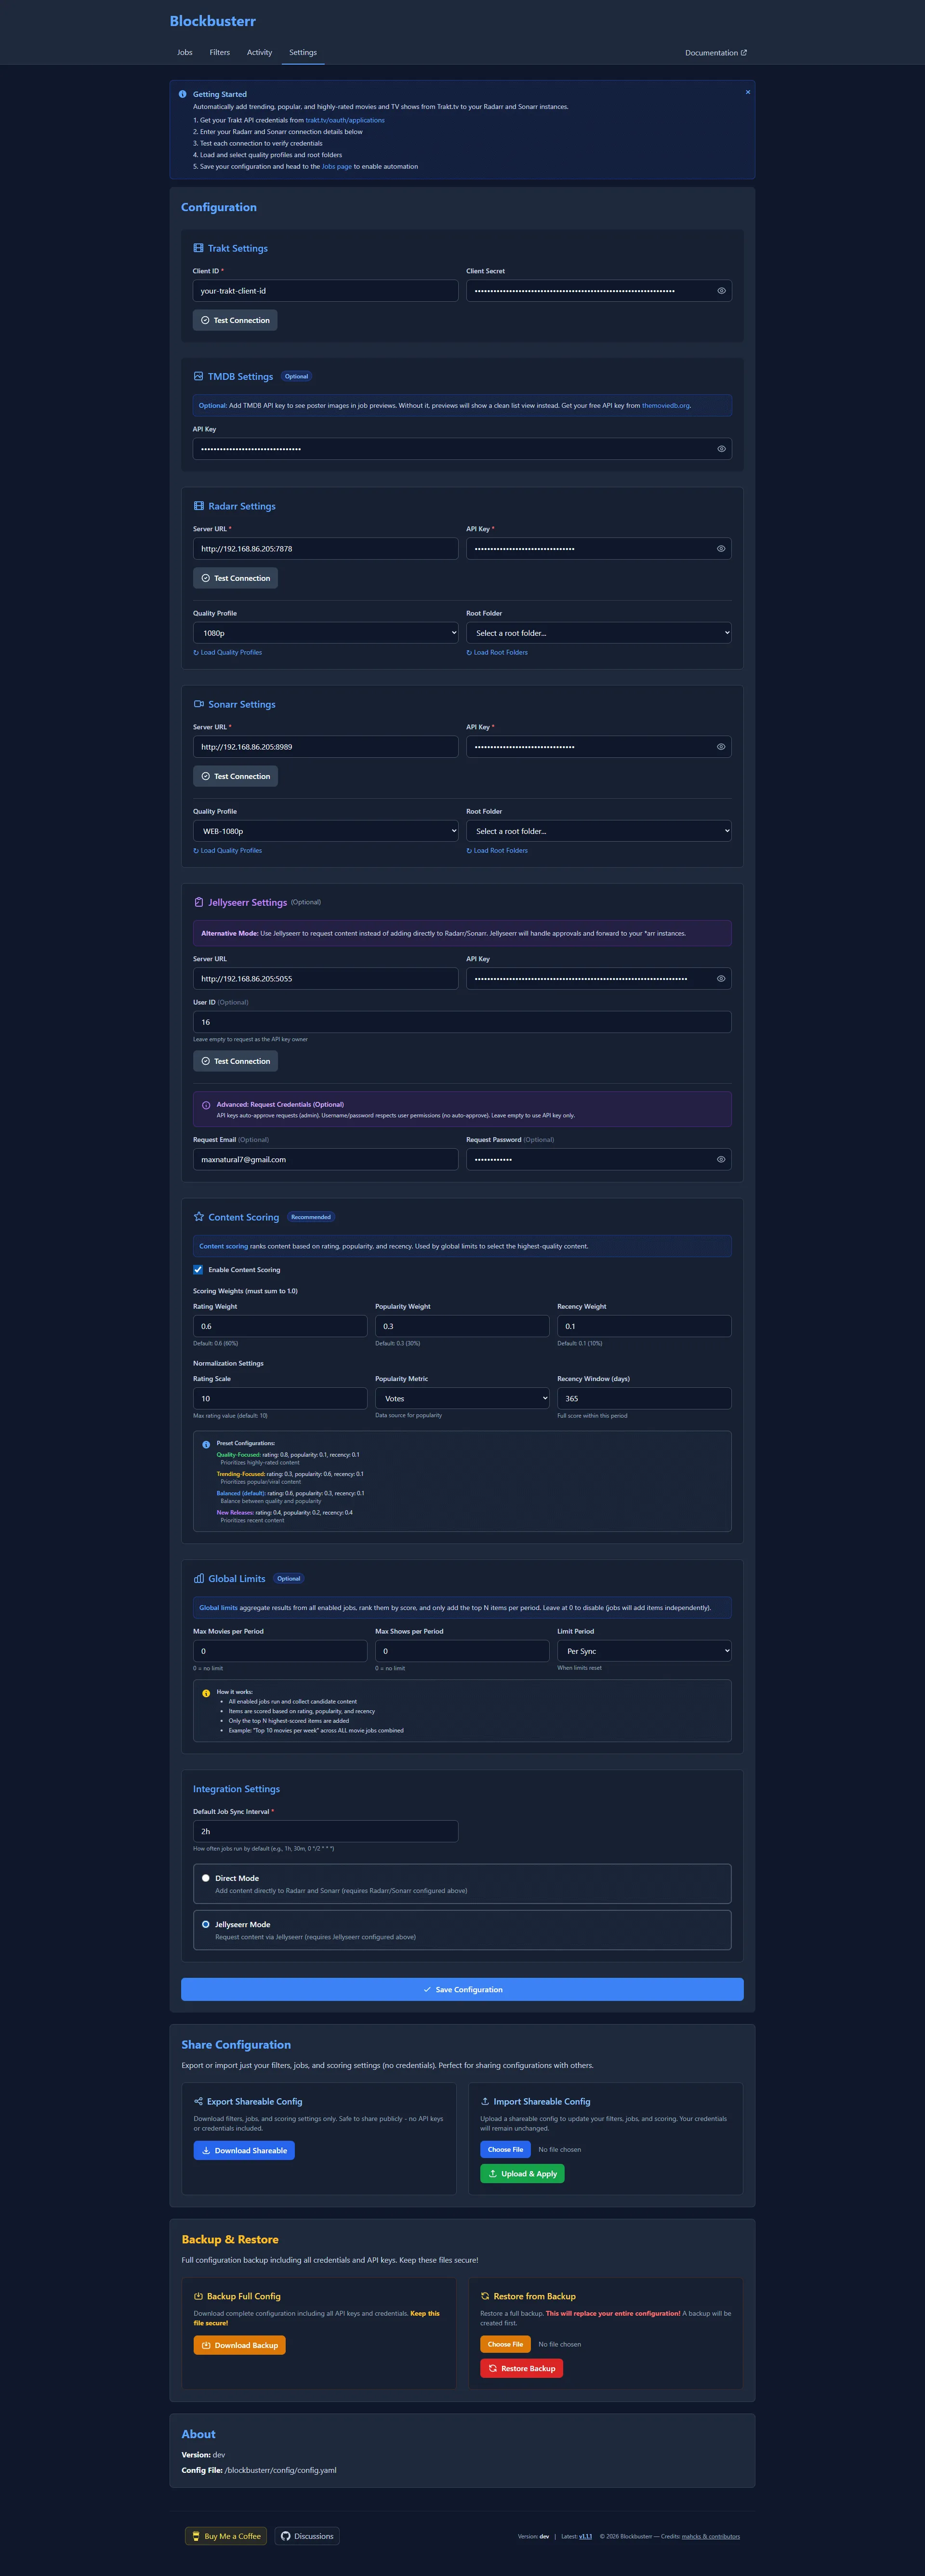Enable the Content Scoring checkbox

coord(198,1269)
